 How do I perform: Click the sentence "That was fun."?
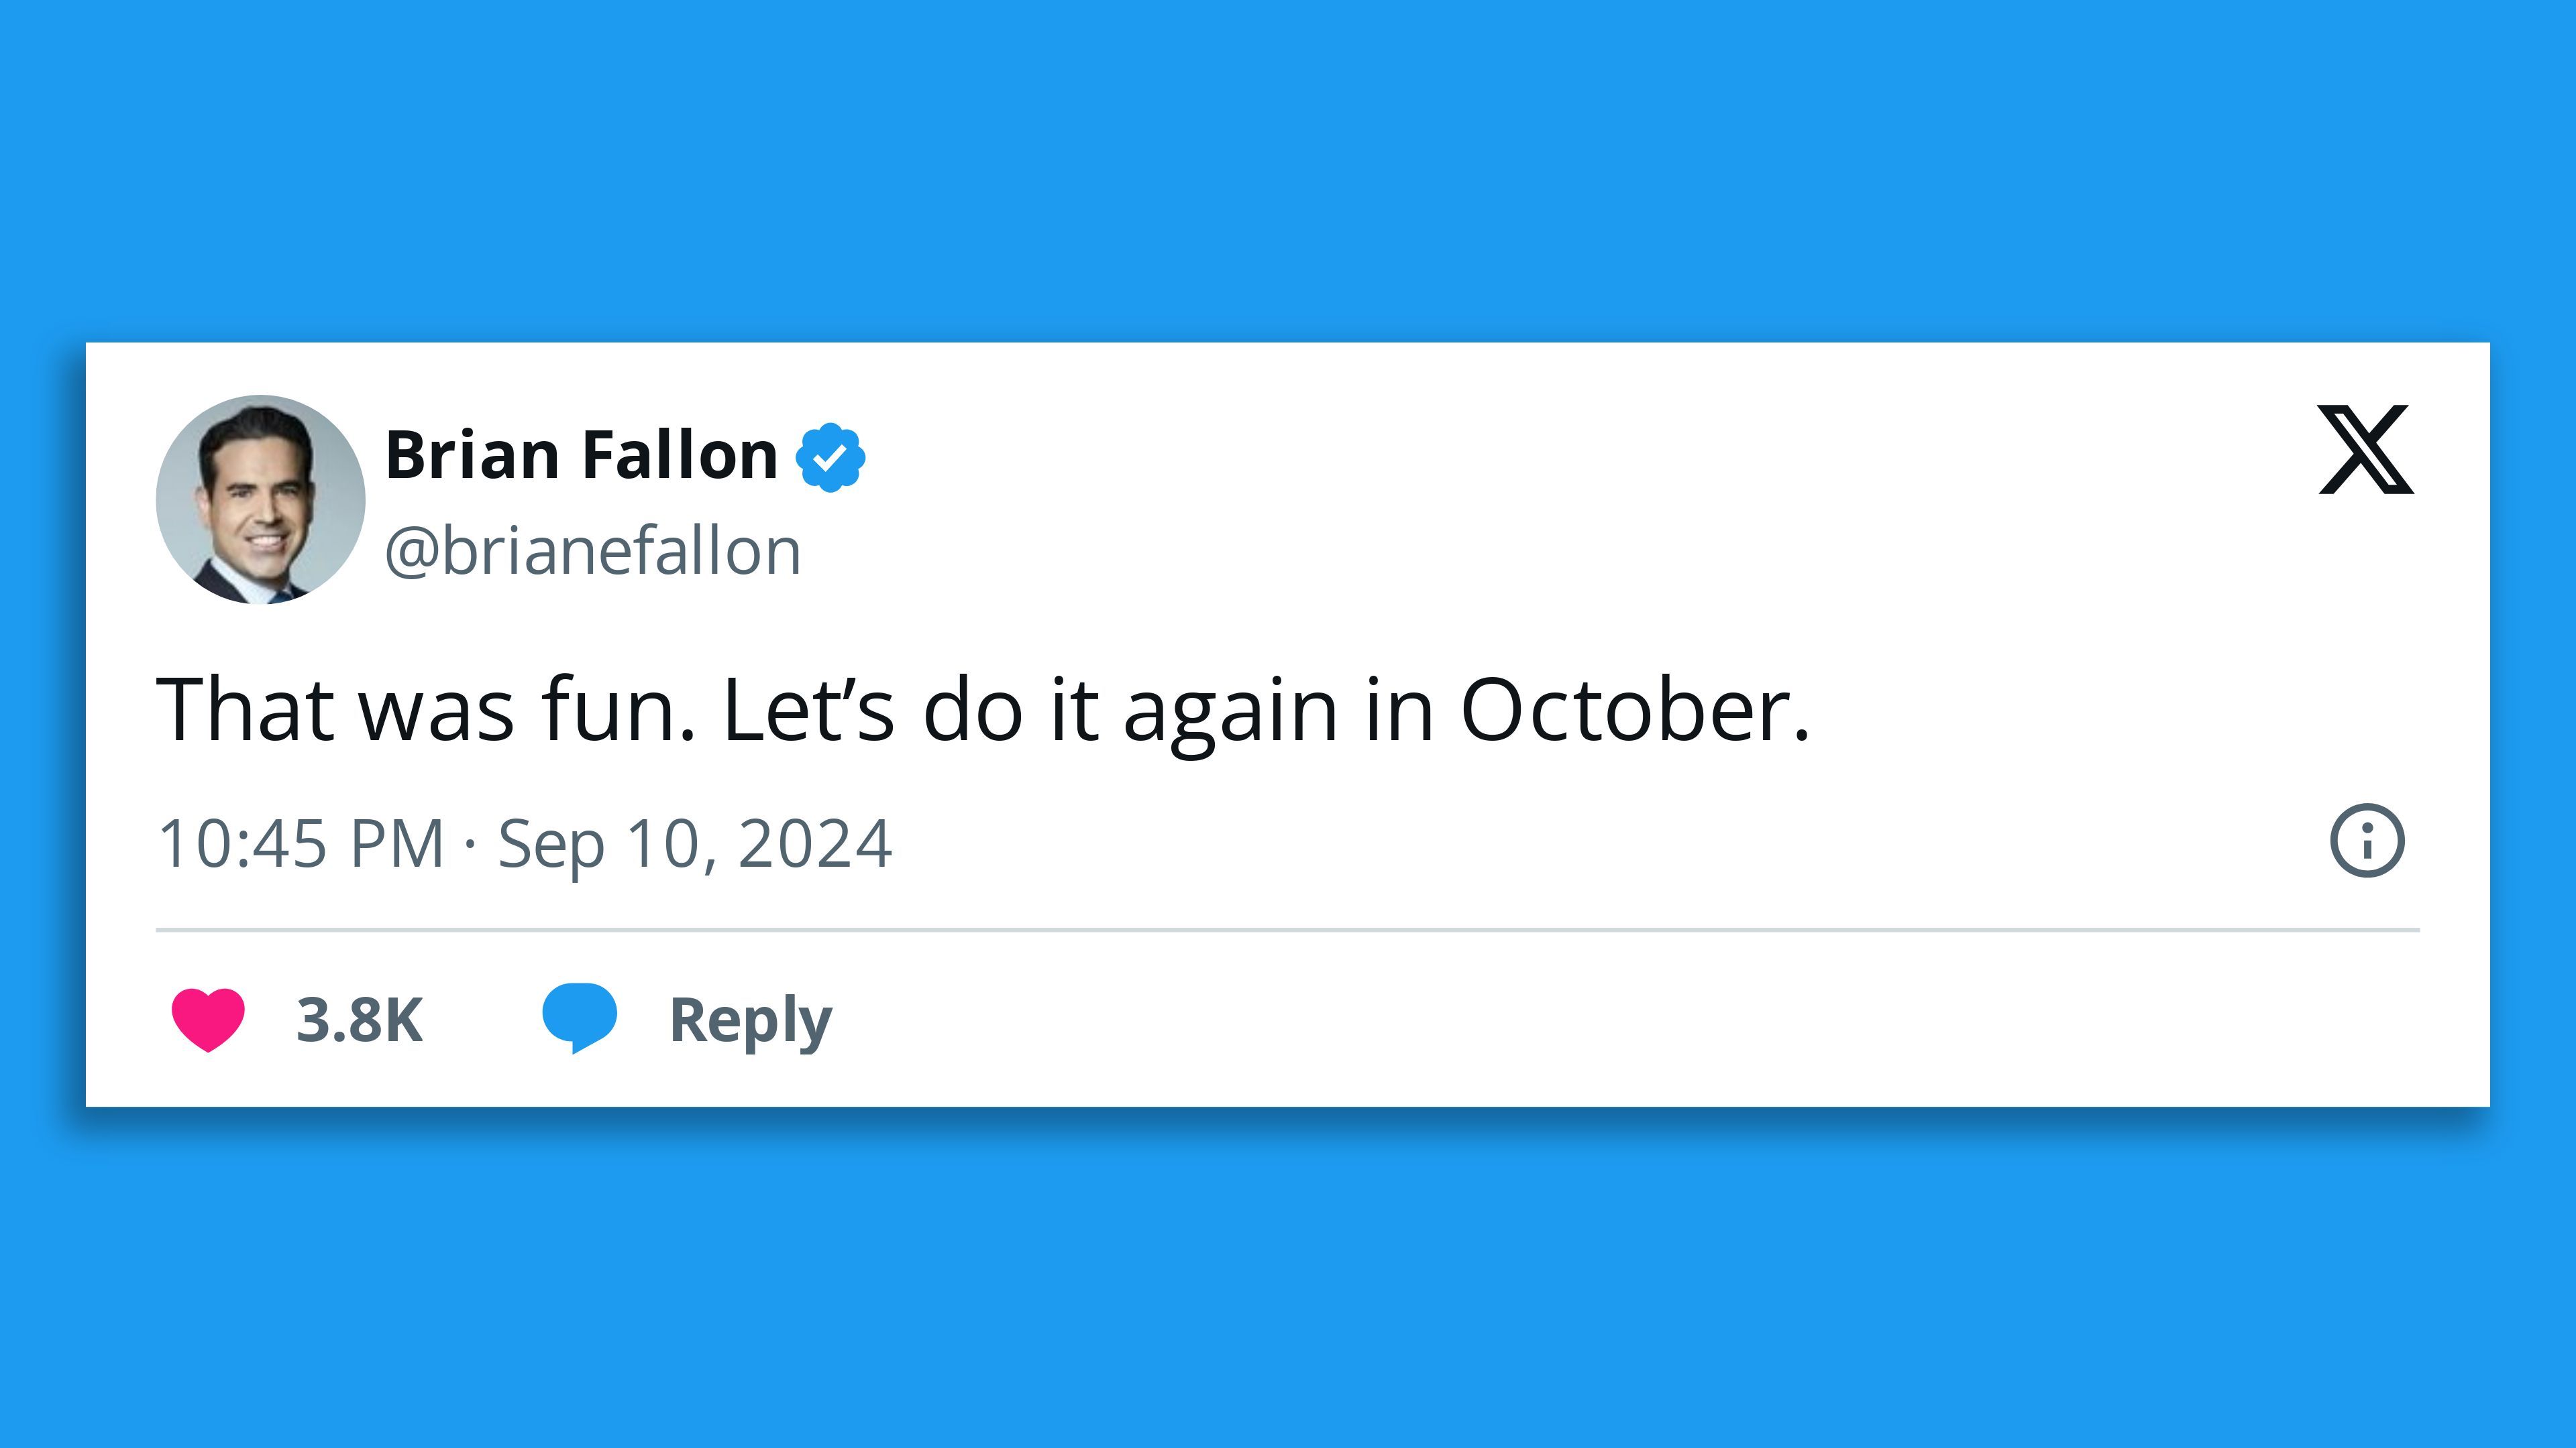tap(425, 709)
